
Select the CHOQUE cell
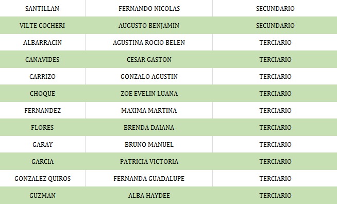pyautogui.click(x=42, y=93)
